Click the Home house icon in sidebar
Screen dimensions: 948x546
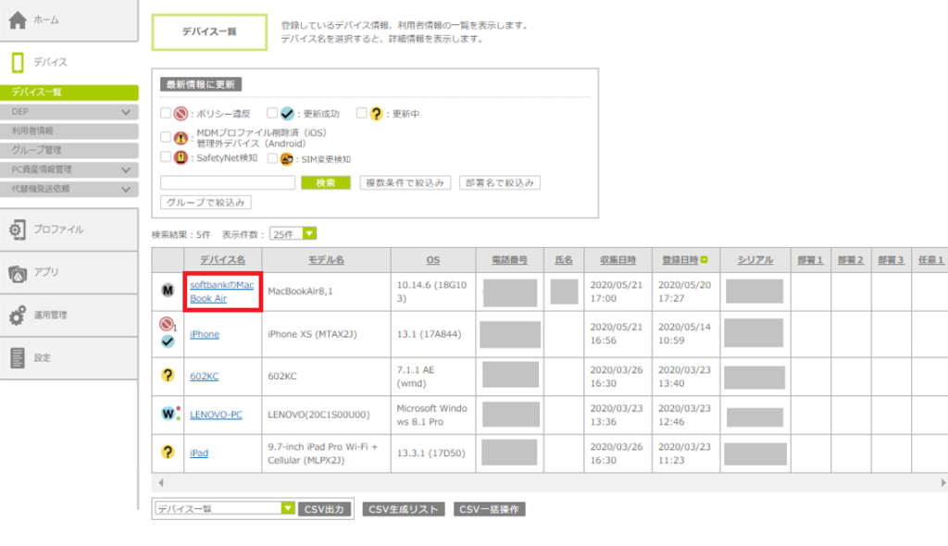point(18,20)
